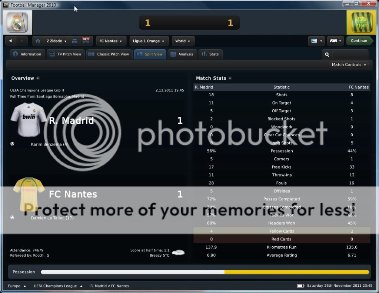Open the Z Zidade manager dropdown
The height and width of the screenshot is (293, 379).
pyautogui.click(x=56, y=41)
